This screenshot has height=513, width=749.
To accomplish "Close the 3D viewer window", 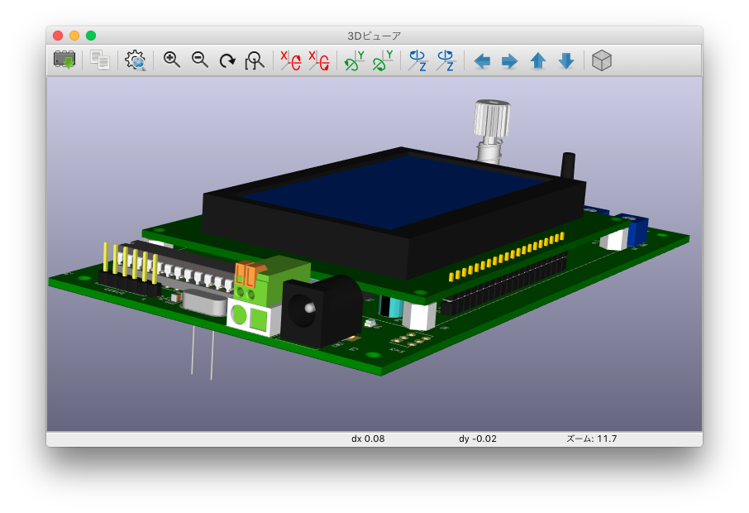I will coord(58,36).
